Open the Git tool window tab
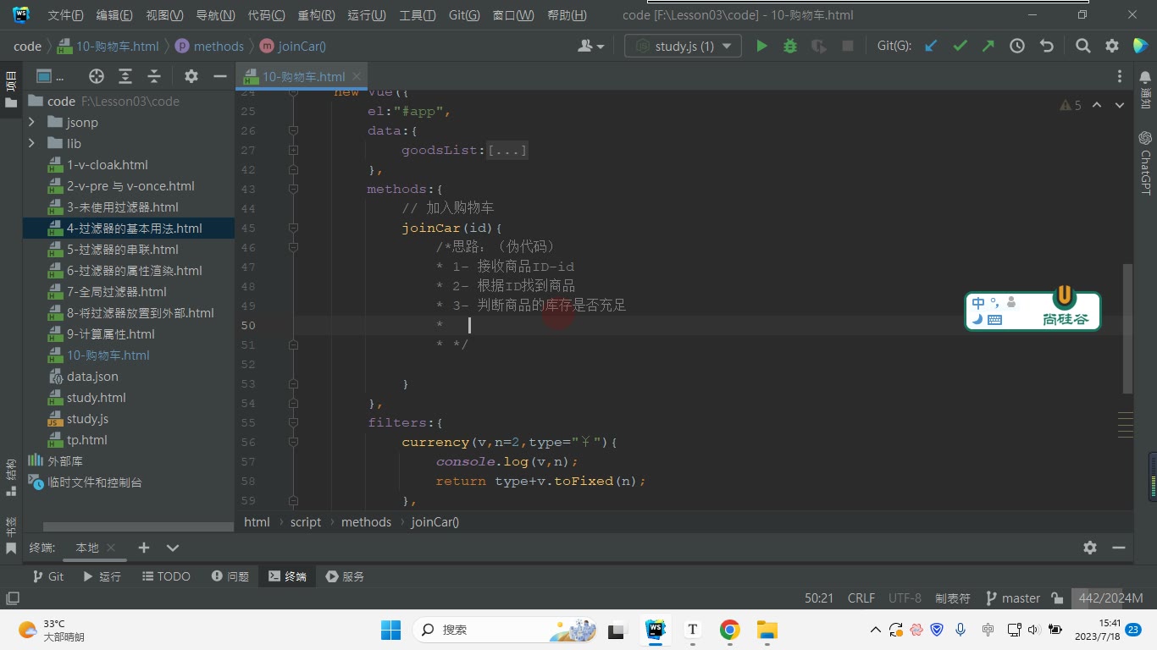This screenshot has height=650, width=1157. (47, 576)
